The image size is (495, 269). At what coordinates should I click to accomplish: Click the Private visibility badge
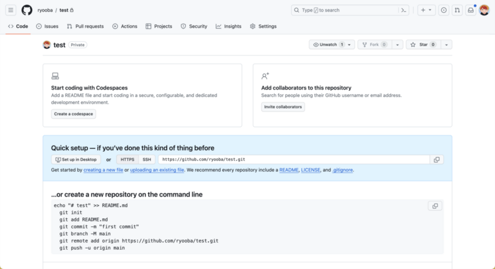[78, 45]
